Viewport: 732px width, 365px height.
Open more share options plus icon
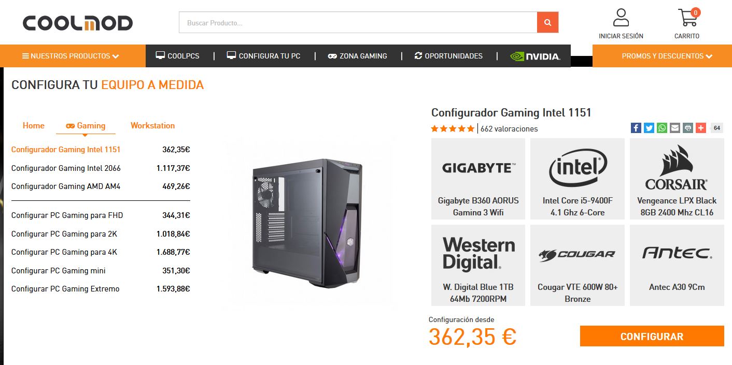click(x=700, y=128)
